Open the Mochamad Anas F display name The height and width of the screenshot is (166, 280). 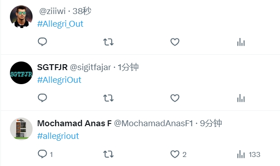[x=75, y=123]
